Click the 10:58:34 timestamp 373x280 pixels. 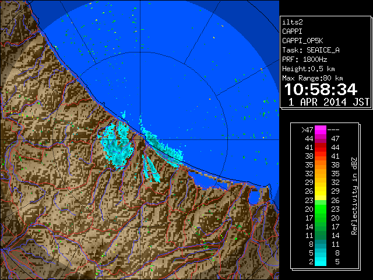tap(321, 89)
